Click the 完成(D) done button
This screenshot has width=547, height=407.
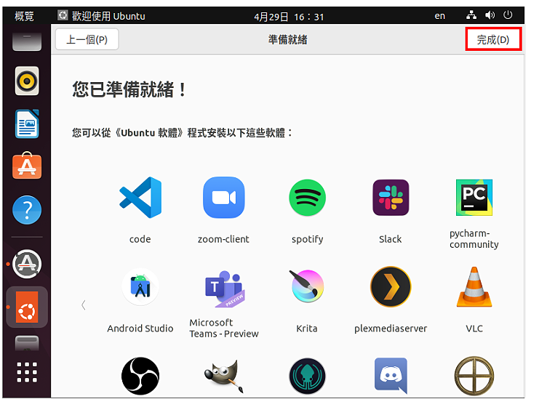(493, 39)
